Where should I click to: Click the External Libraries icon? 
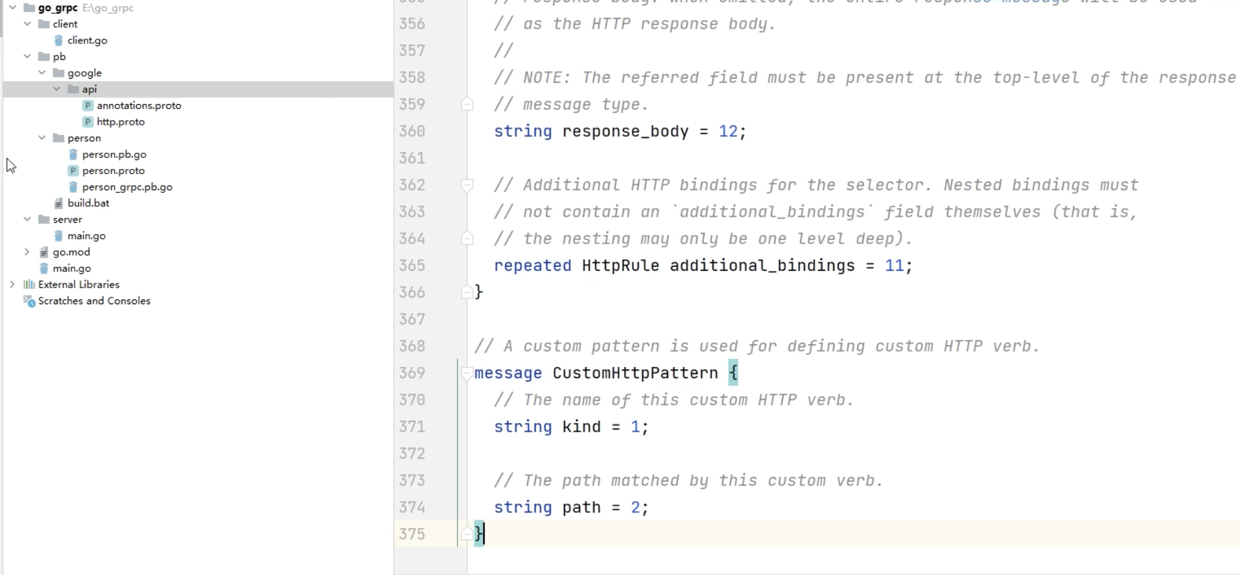tap(29, 285)
